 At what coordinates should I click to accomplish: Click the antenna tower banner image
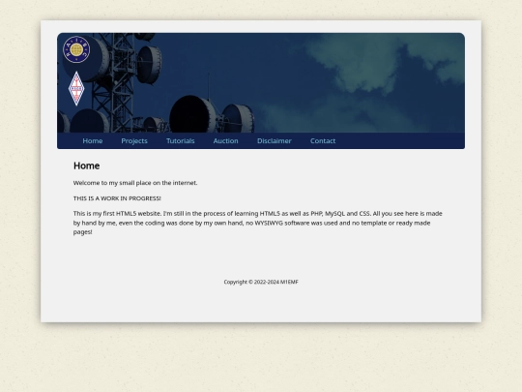[x=261, y=82]
